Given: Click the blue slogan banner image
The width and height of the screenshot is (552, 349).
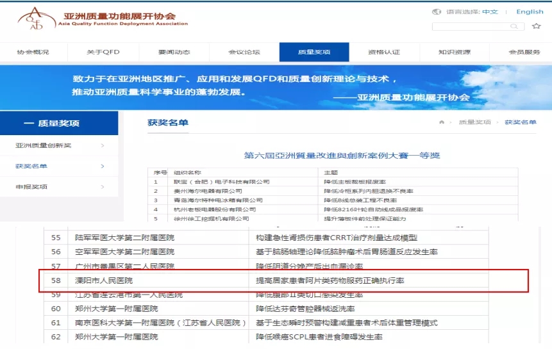Looking at the screenshot, I should click(x=276, y=87).
